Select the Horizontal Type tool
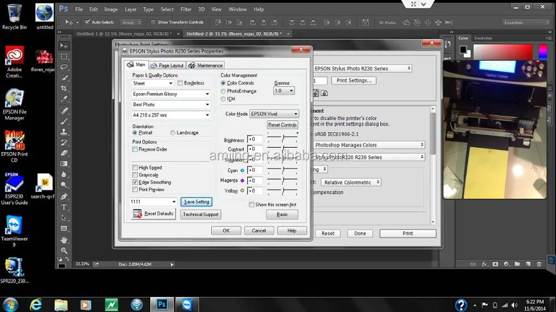 pyautogui.click(x=64, y=207)
